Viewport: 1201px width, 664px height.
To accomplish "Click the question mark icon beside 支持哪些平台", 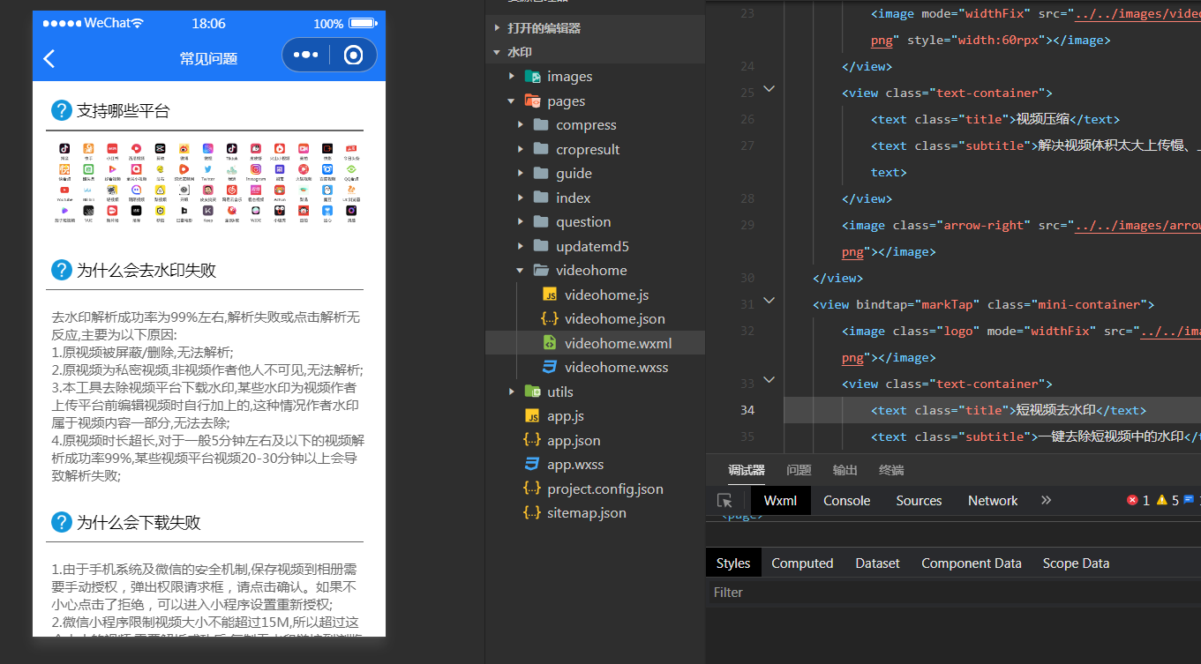I will click(61, 110).
